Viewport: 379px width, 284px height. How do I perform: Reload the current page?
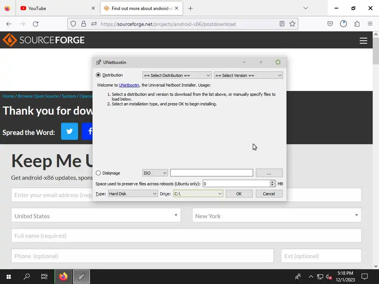pos(36,24)
